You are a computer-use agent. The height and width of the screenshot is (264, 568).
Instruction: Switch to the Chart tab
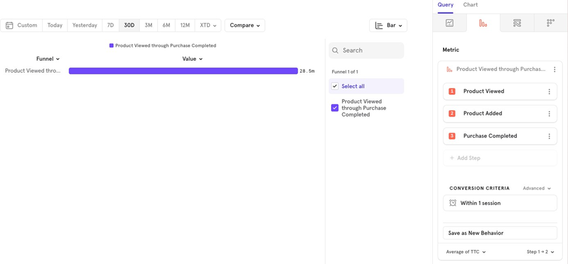[x=470, y=5]
